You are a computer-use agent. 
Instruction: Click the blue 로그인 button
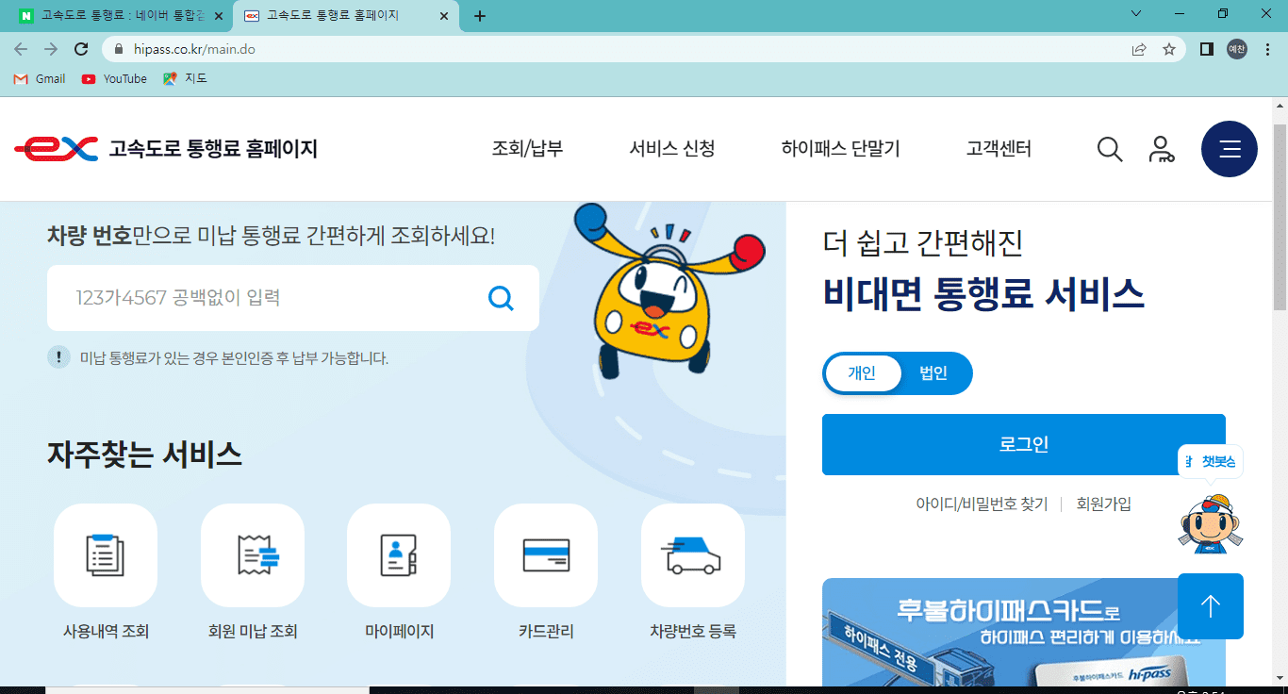pos(1024,445)
